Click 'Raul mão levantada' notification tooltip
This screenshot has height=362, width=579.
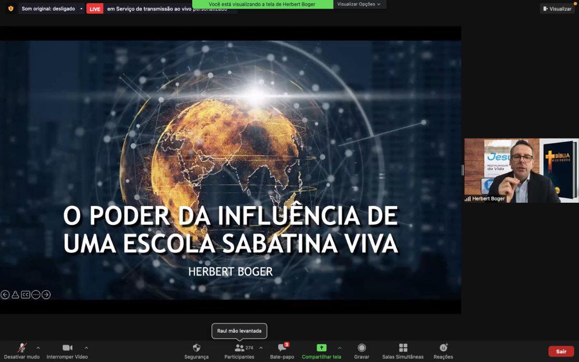pos(239,331)
